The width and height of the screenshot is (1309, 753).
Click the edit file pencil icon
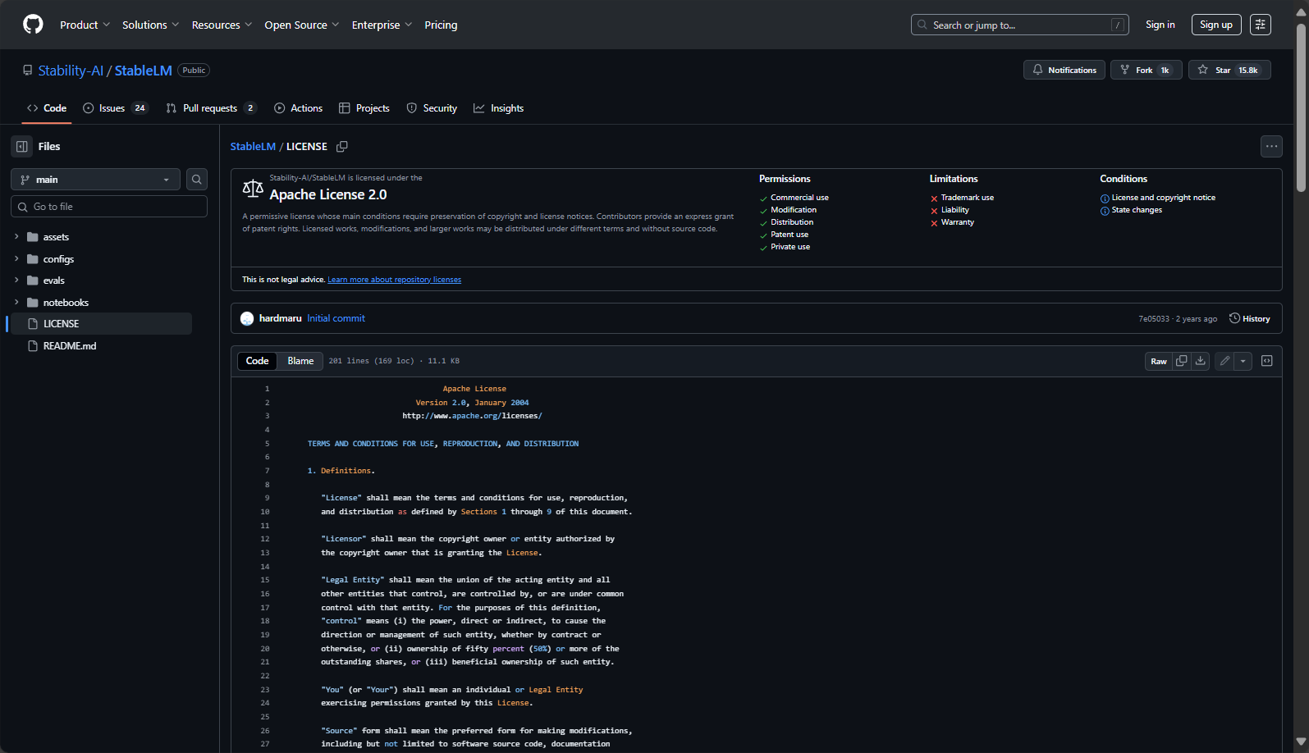point(1224,361)
